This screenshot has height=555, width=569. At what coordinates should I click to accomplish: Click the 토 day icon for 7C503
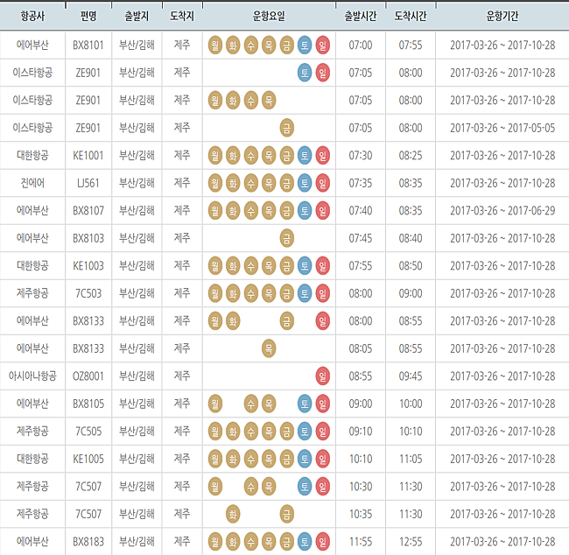(305, 293)
